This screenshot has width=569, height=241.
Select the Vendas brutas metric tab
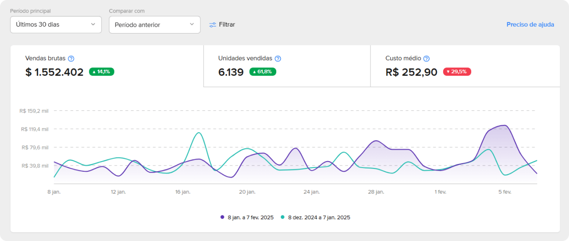[x=107, y=66]
